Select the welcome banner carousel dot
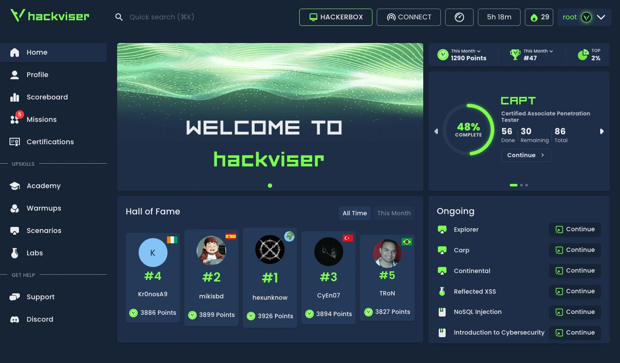Viewport: 620px width, 363px height. click(270, 186)
